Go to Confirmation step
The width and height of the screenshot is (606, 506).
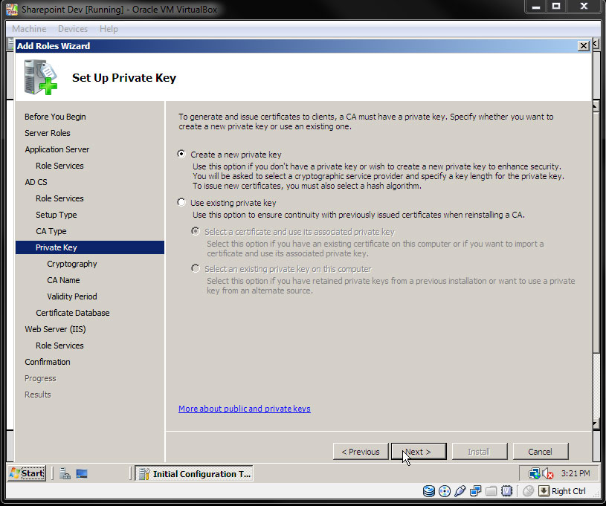pos(48,362)
